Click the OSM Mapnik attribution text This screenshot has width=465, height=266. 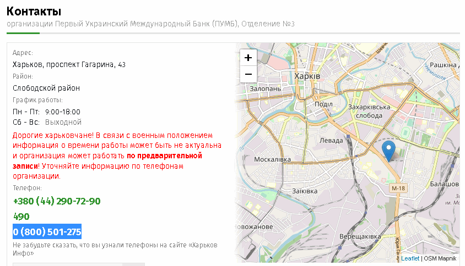[x=440, y=258]
